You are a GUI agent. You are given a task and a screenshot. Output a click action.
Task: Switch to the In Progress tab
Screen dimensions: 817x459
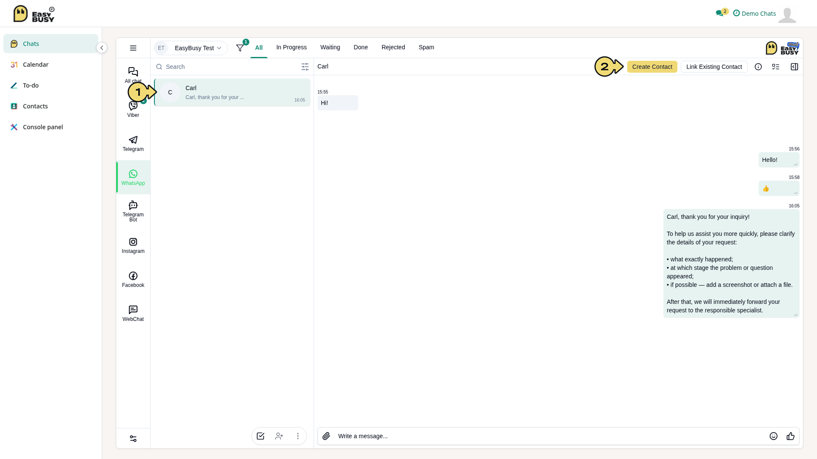click(x=291, y=47)
